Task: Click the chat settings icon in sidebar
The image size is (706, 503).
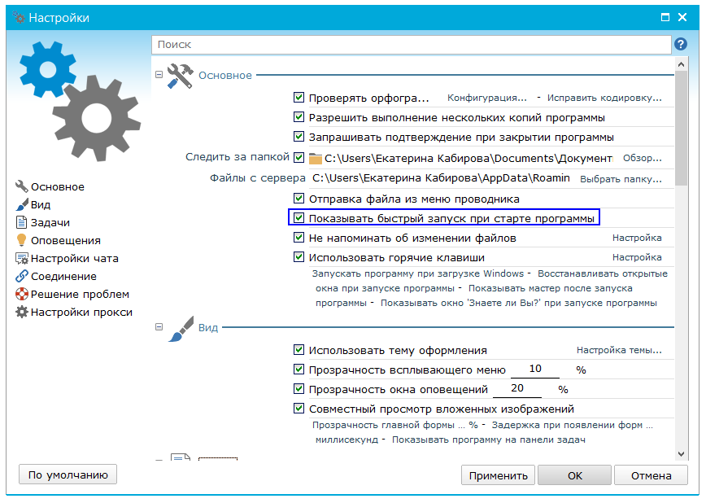Action: (x=22, y=259)
